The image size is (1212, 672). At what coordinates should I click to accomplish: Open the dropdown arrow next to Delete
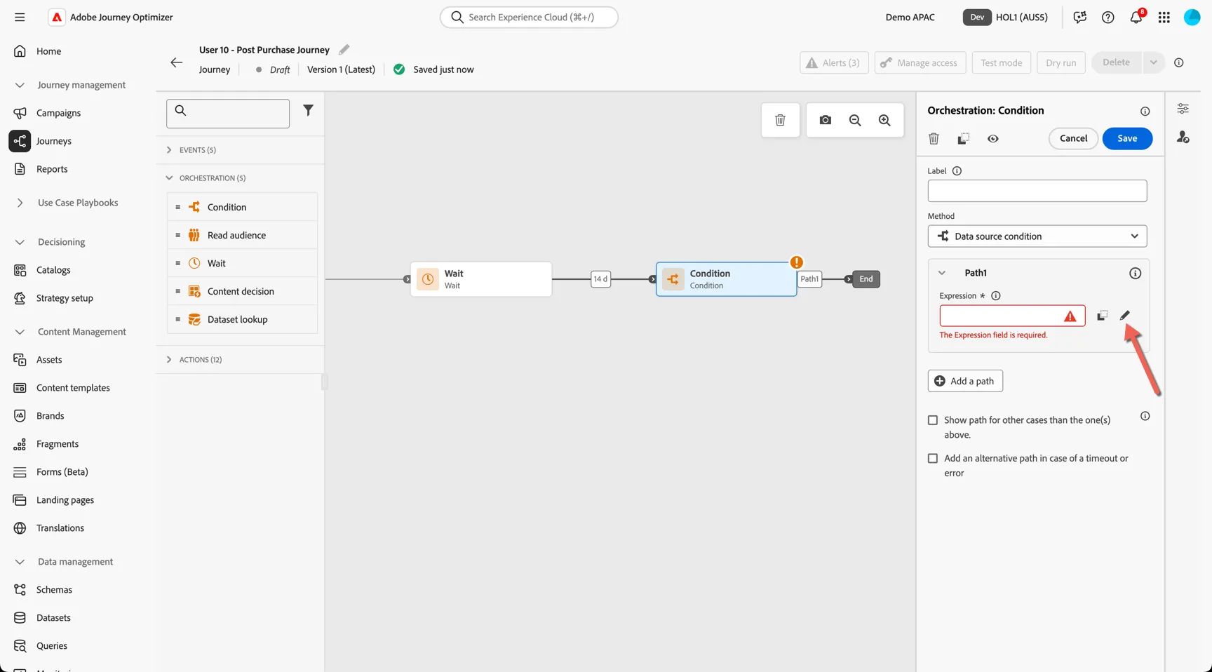coord(1153,62)
